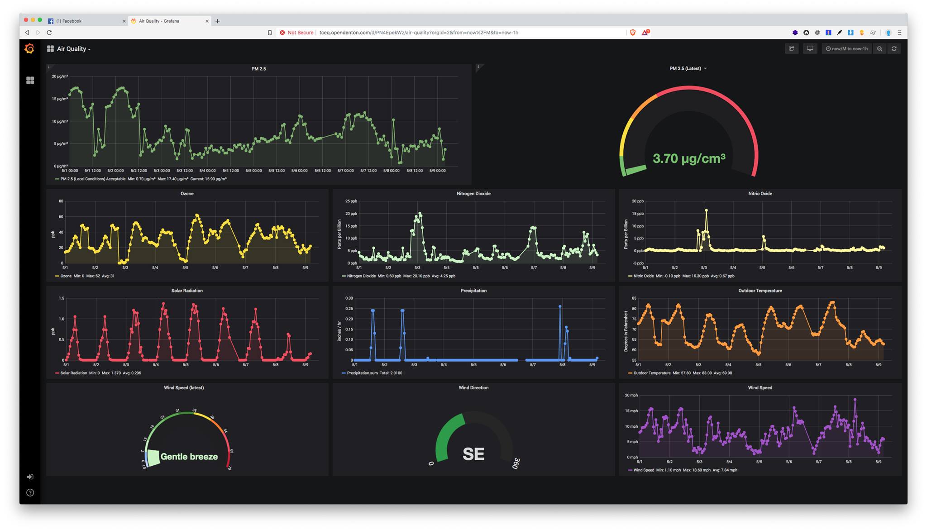
Task: Toggle the PM-2.5 (Local Conditions) legend series
Action: coord(93,179)
